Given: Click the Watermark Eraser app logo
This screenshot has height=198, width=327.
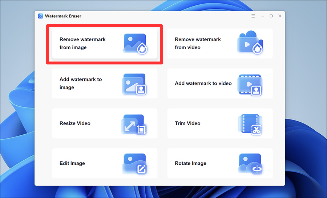Looking at the screenshot, I should pos(40,16).
